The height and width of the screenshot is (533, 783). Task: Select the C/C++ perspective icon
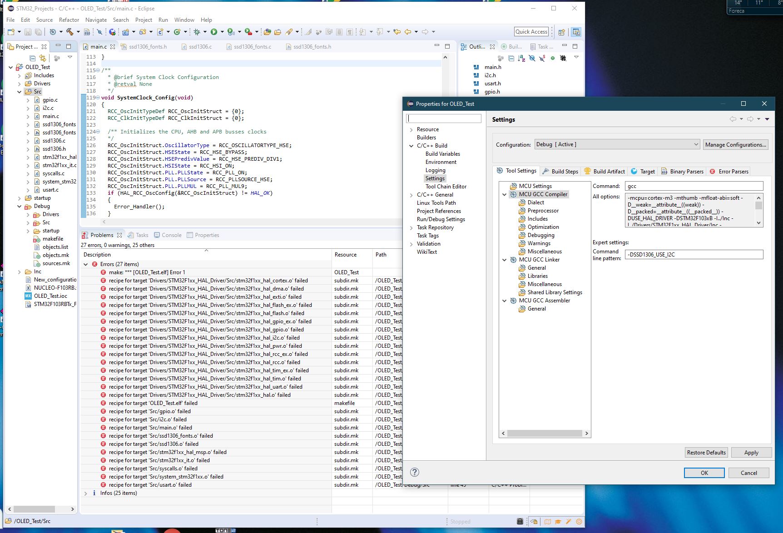coord(576,32)
